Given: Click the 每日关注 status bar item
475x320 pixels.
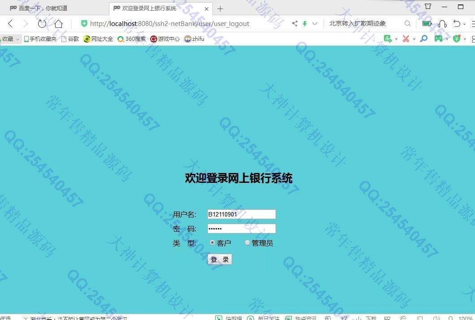Looking at the screenshot, I should [x=263, y=318].
